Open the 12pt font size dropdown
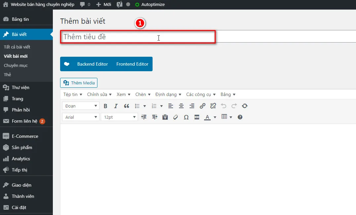356x215 pixels. pyautogui.click(x=119, y=117)
